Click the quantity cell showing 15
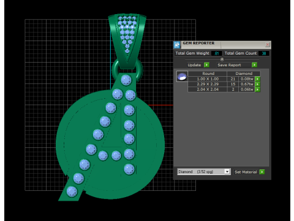The width and height of the screenshot is (294, 221). tap(233, 84)
